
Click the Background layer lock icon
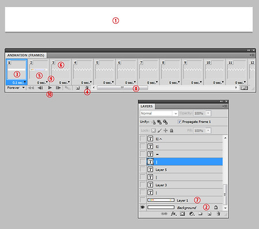pos(216,207)
